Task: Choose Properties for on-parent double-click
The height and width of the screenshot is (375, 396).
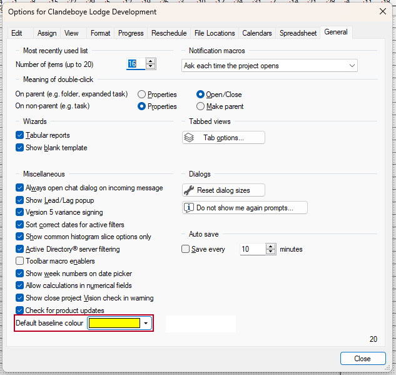Action: [x=142, y=95]
